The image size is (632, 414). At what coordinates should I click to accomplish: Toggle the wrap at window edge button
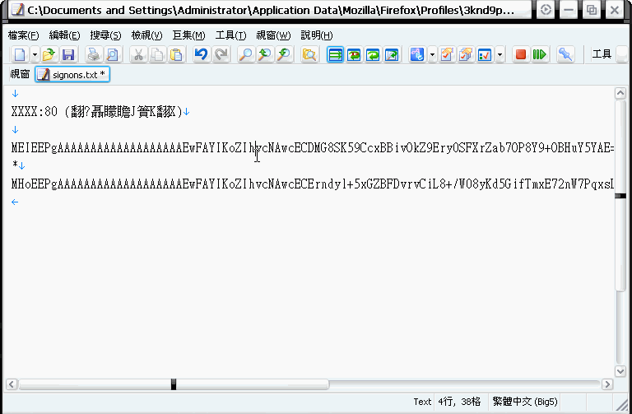[373, 54]
